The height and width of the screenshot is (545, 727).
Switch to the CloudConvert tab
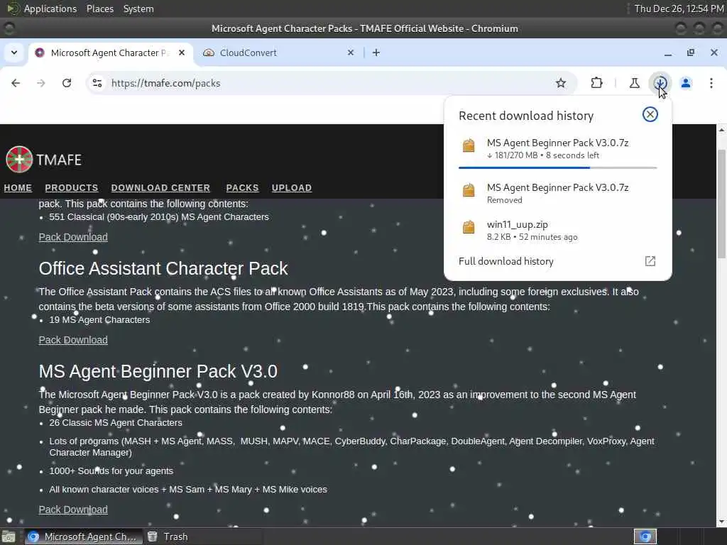[278, 53]
